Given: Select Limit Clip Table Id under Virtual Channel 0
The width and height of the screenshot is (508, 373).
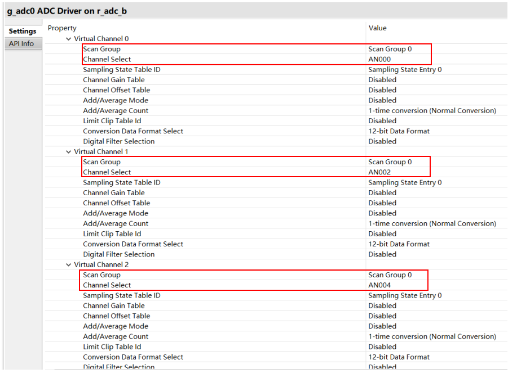Looking at the screenshot, I should click(112, 120).
